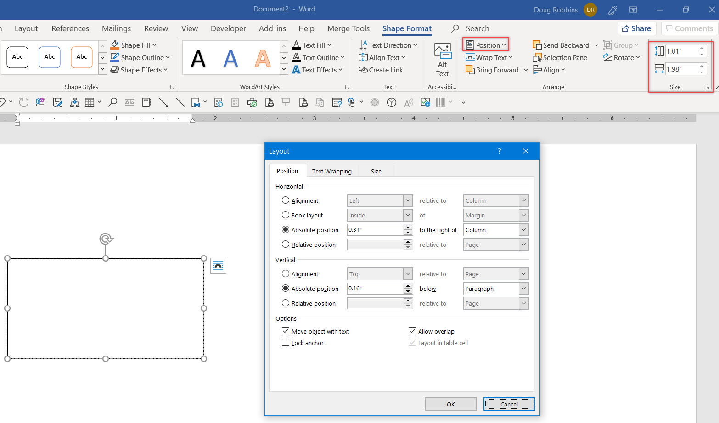The image size is (719, 423).
Task: Open the Selection Pane
Action: tap(560, 57)
